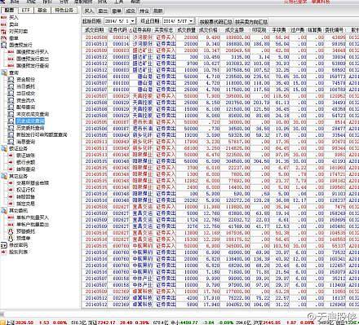Open the 指定交易 tree item
359x325 pixels.
pos(25,204)
